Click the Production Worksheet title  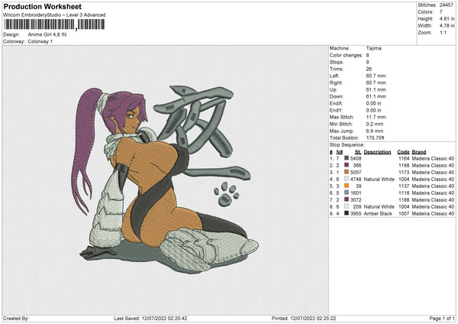click(x=42, y=6)
